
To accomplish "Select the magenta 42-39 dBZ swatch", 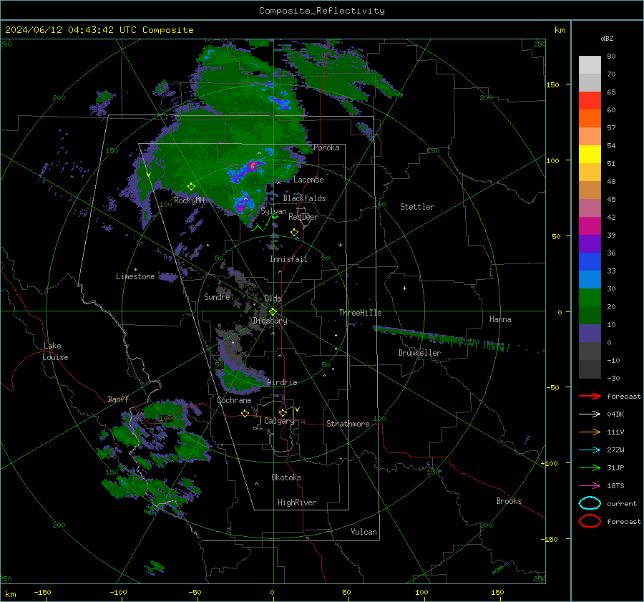I will tap(590, 226).
